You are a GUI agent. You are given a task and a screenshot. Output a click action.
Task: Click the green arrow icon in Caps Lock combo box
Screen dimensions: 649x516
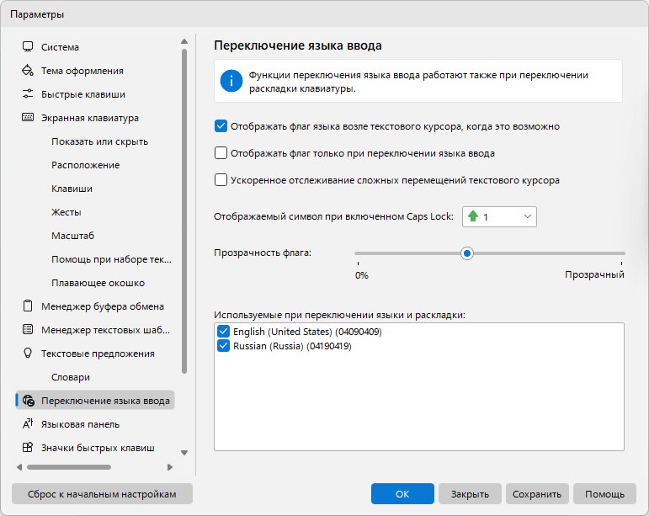click(x=473, y=216)
